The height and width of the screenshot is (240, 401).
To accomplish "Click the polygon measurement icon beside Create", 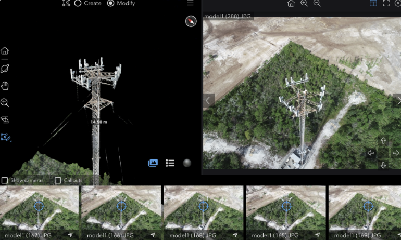I will click(x=66, y=3).
